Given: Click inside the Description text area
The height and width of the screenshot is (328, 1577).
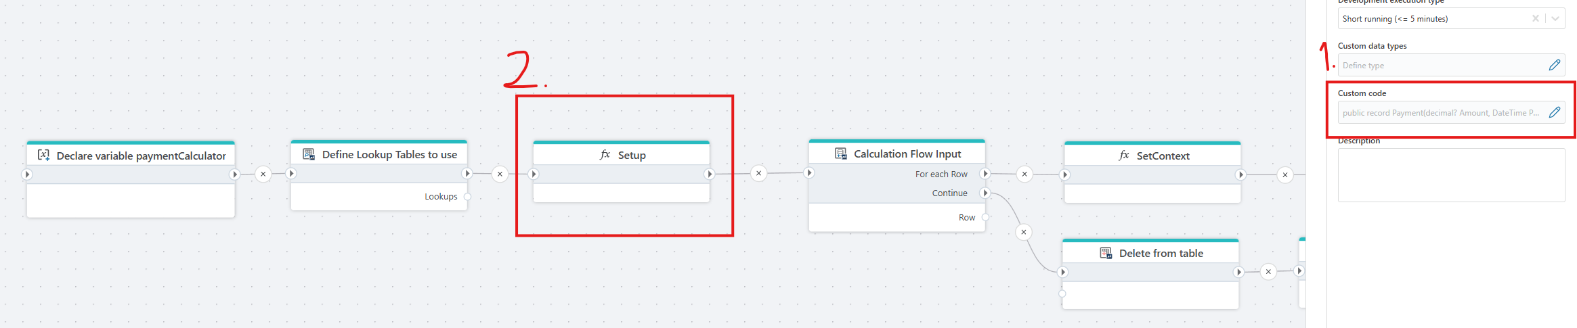Looking at the screenshot, I should point(1450,175).
